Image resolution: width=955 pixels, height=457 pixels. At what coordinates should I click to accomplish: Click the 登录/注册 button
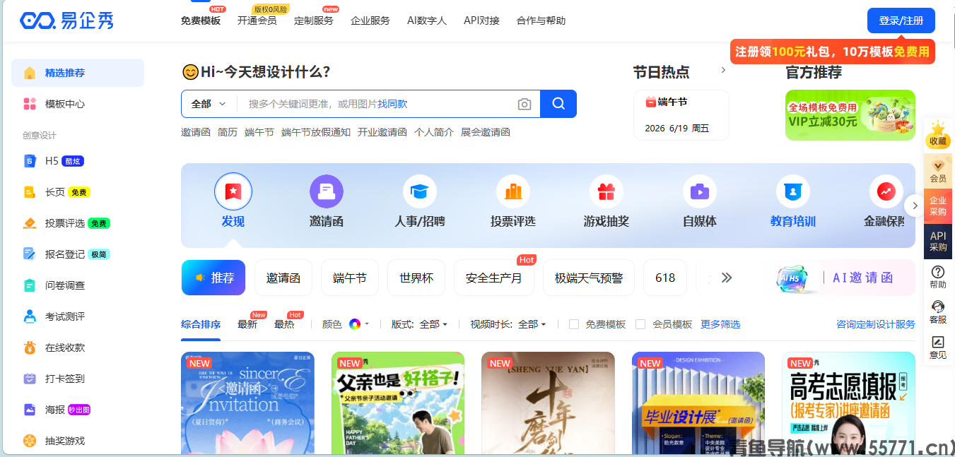pos(901,20)
